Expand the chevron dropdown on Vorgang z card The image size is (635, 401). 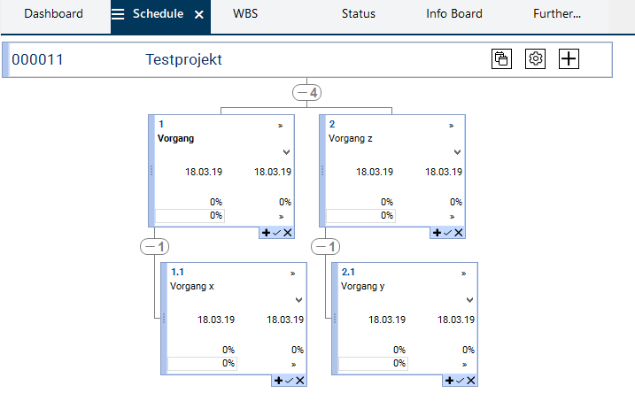[x=457, y=152]
